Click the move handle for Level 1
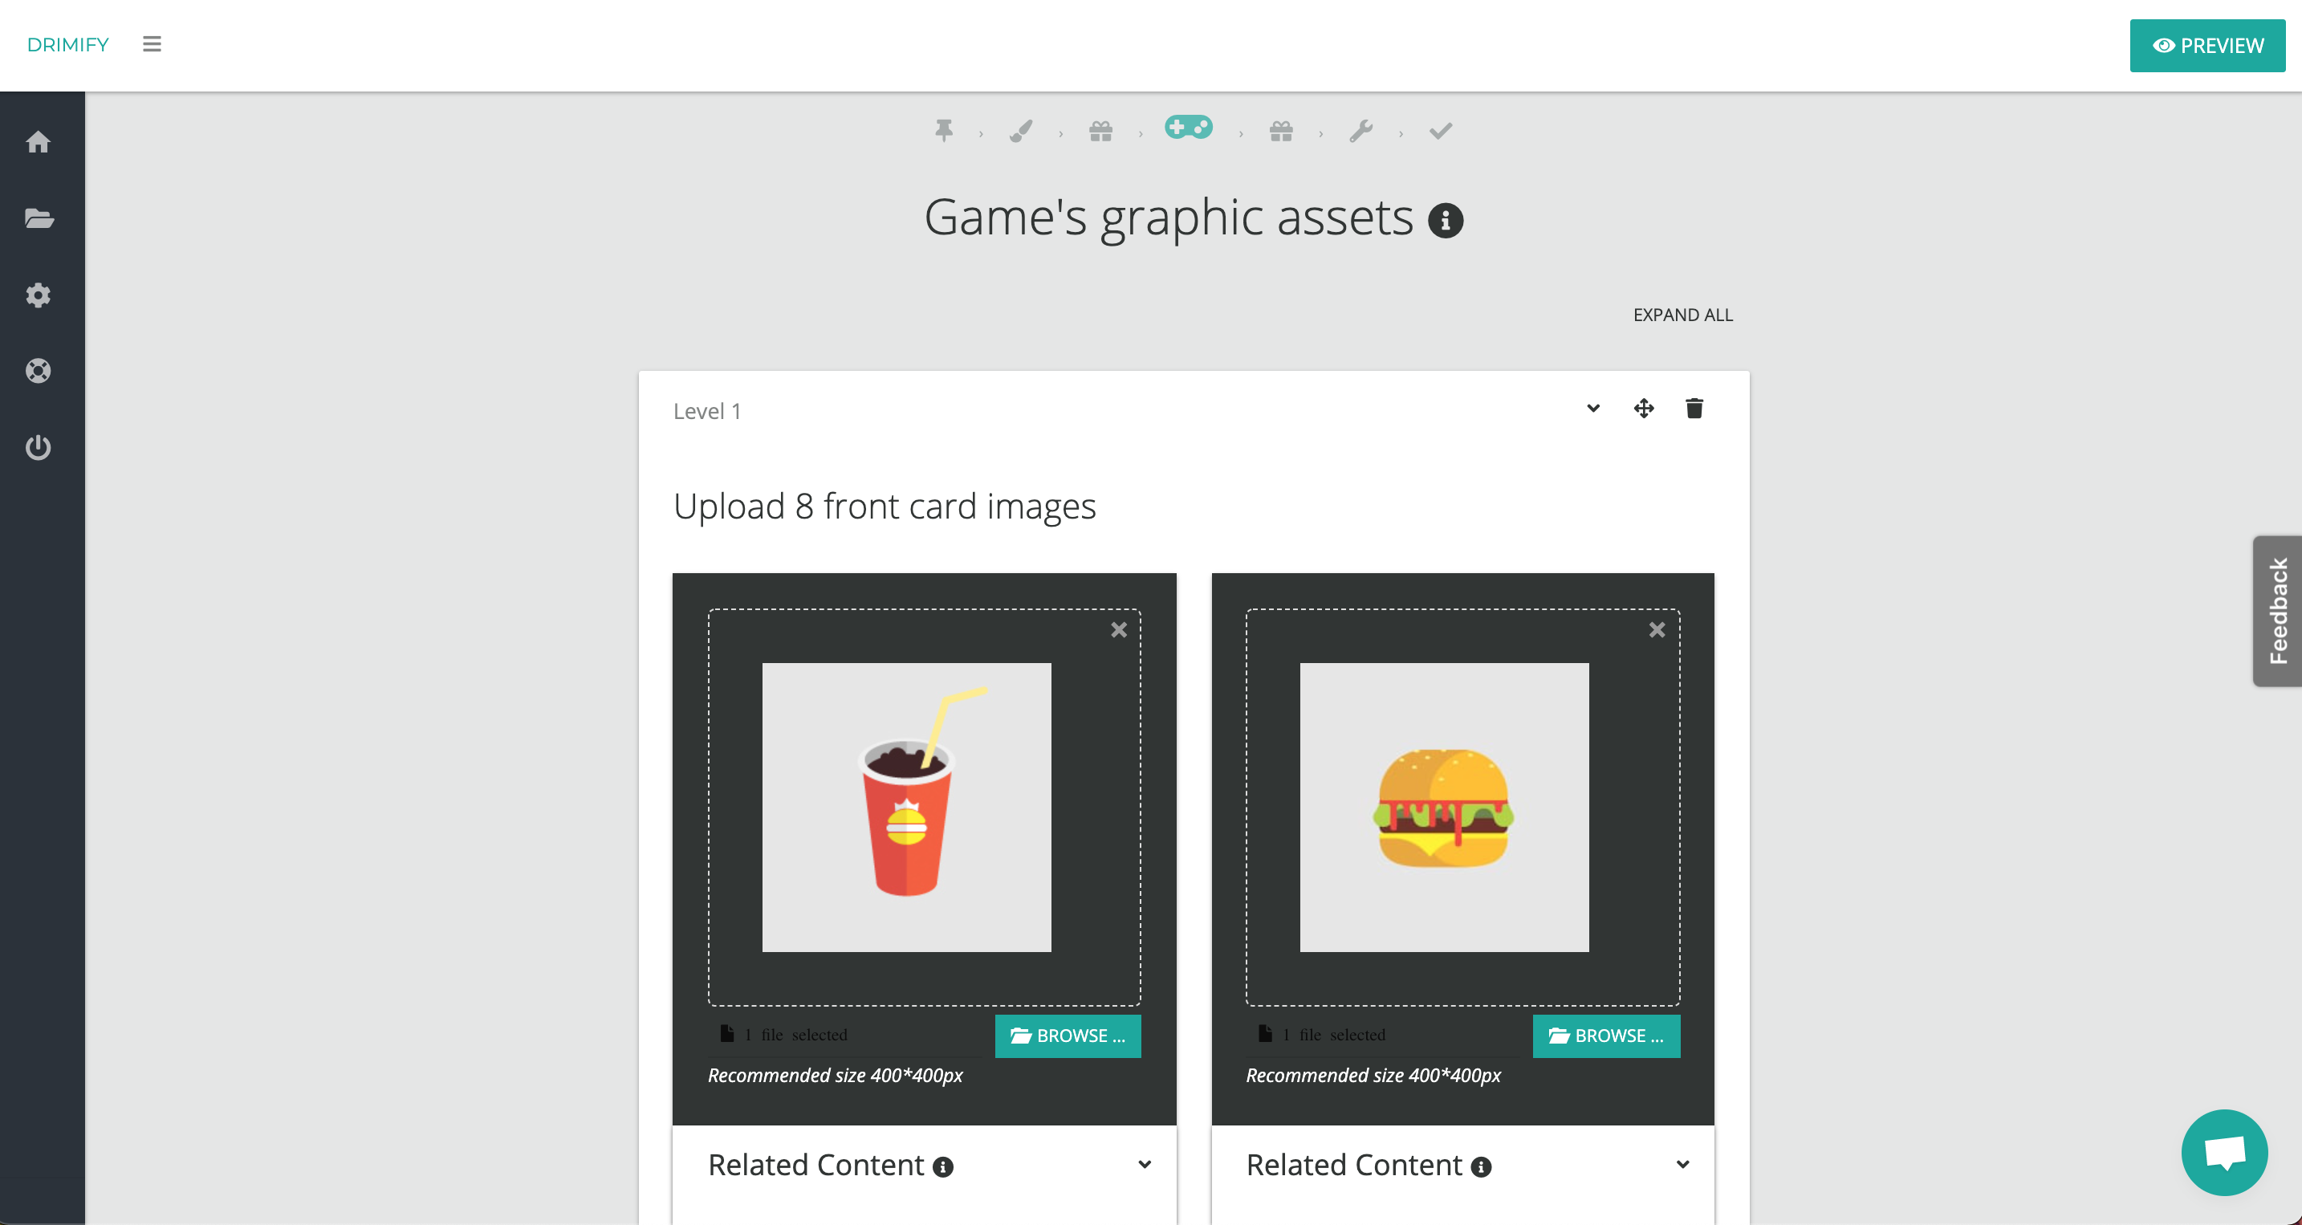 coord(1643,409)
